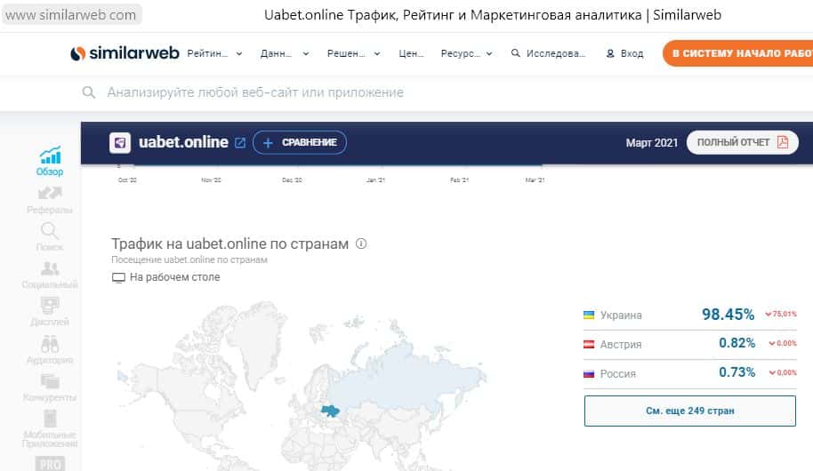Open the Аудитория sidebar section
813x471 pixels.
click(50, 350)
